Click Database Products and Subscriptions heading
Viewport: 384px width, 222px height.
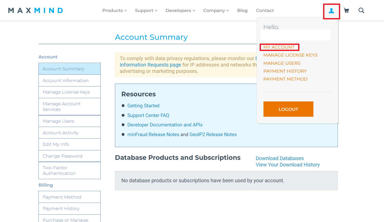pyautogui.click(x=178, y=158)
